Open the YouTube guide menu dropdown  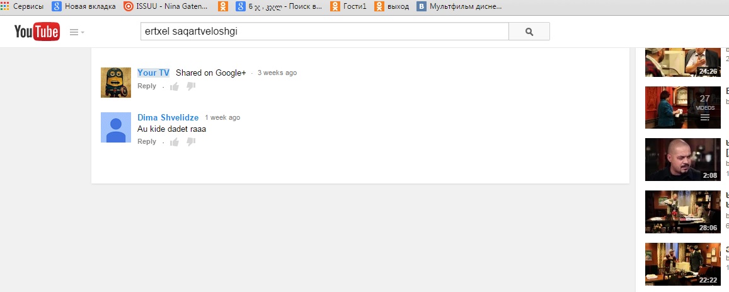pos(77,32)
